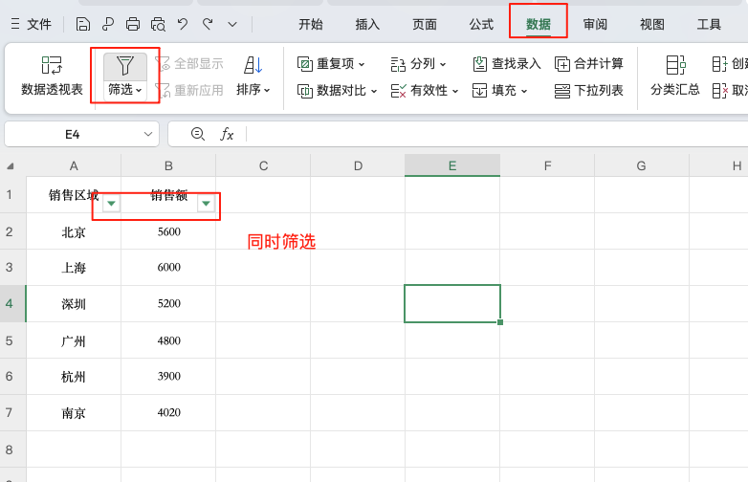Click the fx insert function icon

point(227,135)
